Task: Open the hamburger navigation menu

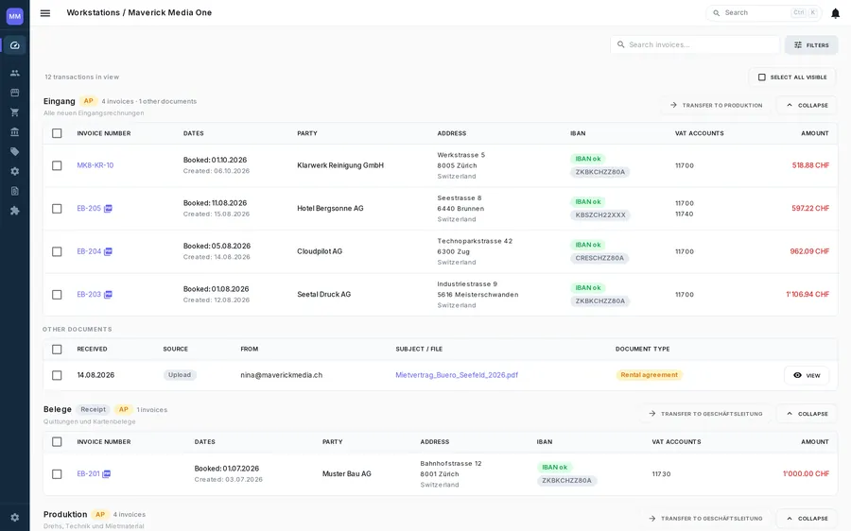Action: [45, 13]
